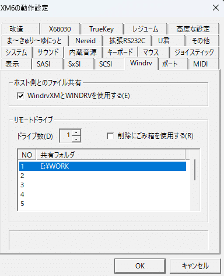Open the 改造 tab
The height and width of the screenshot is (276, 224).
pos(20,29)
